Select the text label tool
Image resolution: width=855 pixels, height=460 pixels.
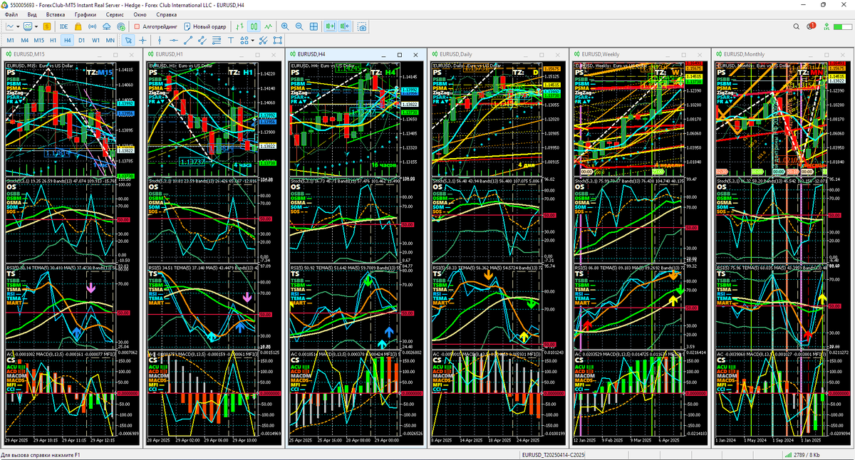pyautogui.click(x=231, y=41)
